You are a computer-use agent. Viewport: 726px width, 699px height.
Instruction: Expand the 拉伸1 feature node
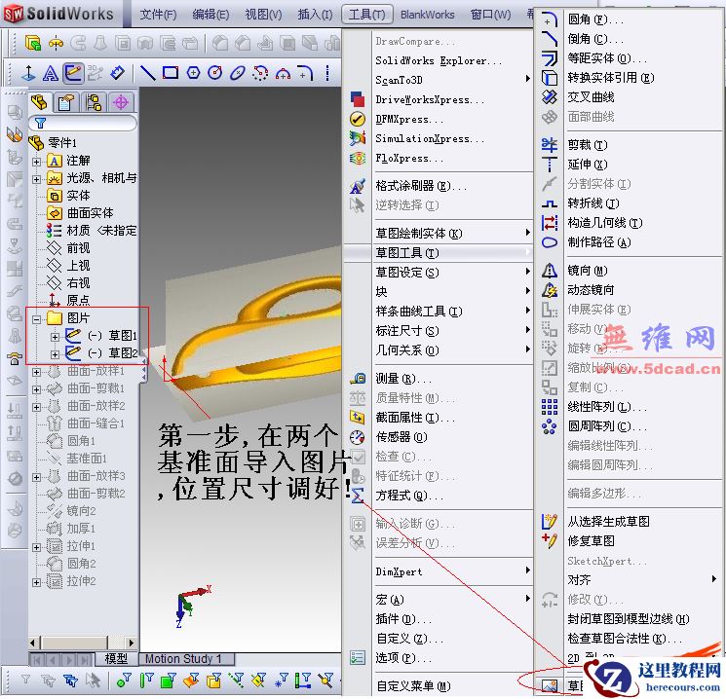point(37,546)
